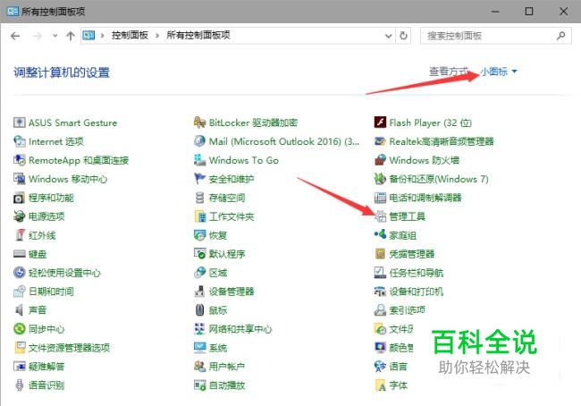Open the 语言 link
Image resolution: width=581 pixels, height=406 pixels.
coord(399,367)
